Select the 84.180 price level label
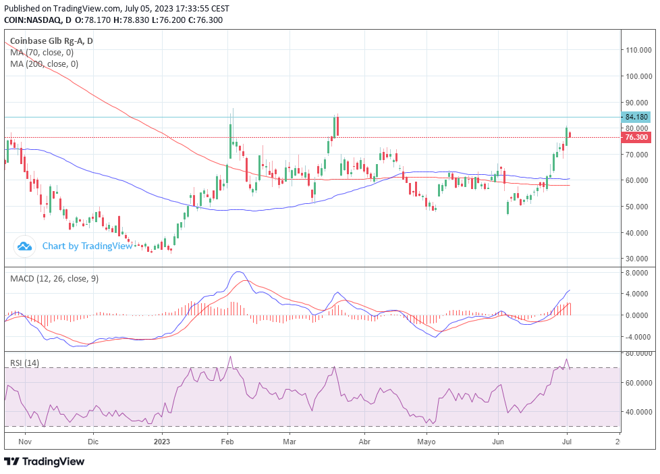 636,117
